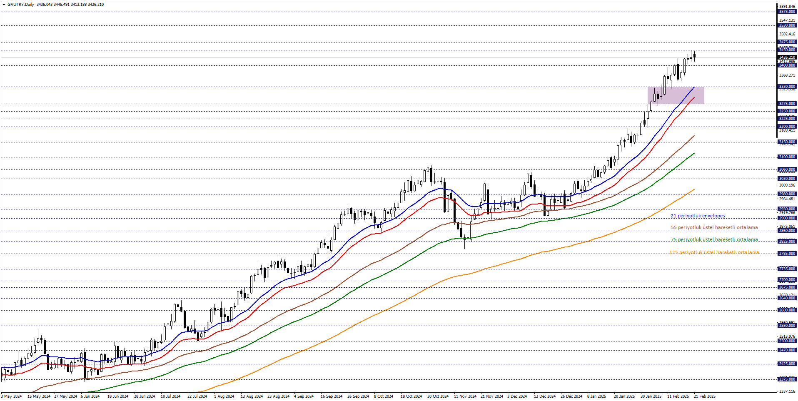This screenshot has height=401, width=798.
Task: Click the '75 periyotluk üstel hareketli ortalama' label
Action: pyautogui.click(x=714, y=239)
